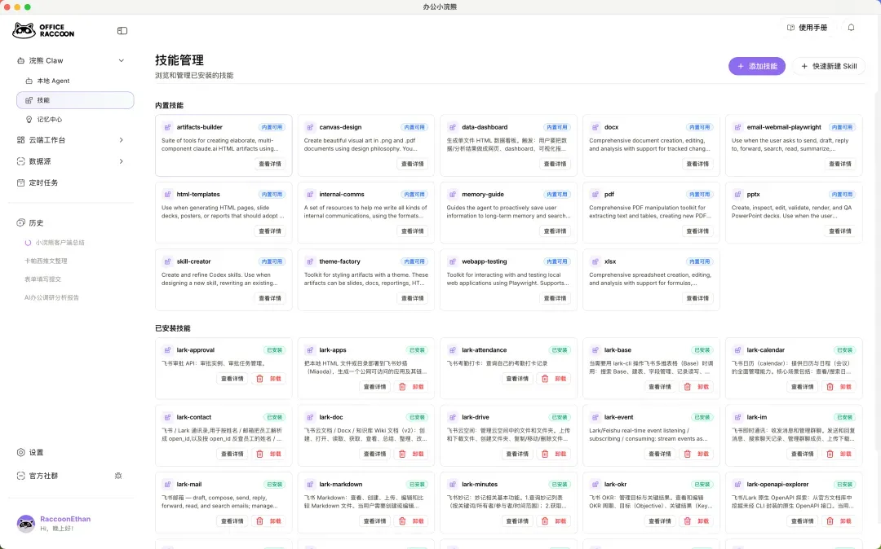The height and width of the screenshot is (549, 881).
Task: View details of xlsx skill
Action: (x=697, y=298)
